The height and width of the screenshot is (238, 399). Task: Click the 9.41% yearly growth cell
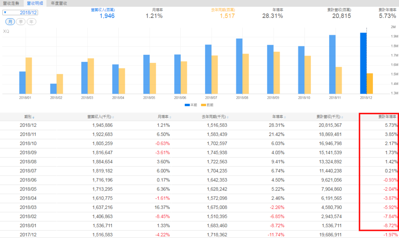coord(278,162)
